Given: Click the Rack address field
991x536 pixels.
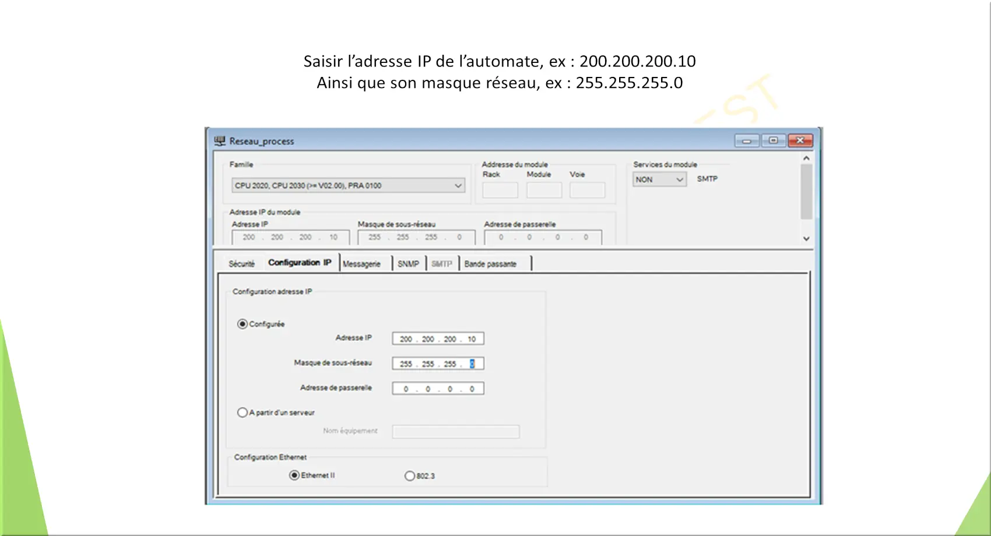Looking at the screenshot, I should coord(500,190).
